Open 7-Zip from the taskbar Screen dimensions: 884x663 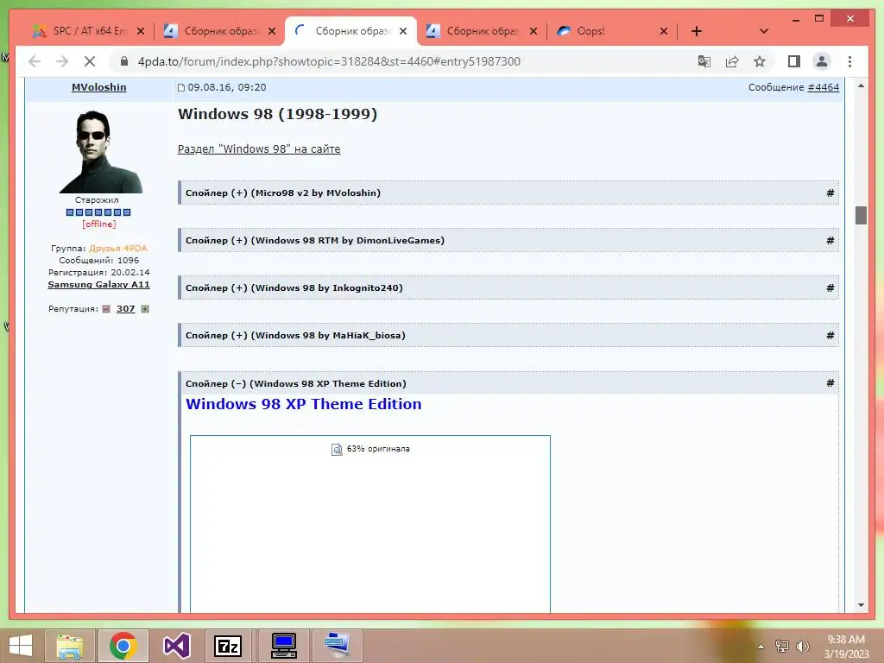(228, 646)
